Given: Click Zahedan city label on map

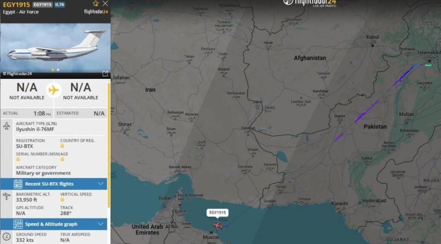Looking at the screenshot, I should 248,128.
